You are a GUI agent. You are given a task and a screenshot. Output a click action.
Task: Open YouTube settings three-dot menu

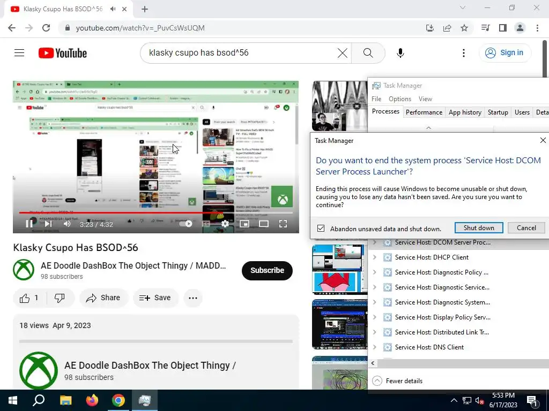click(x=464, y=53)
